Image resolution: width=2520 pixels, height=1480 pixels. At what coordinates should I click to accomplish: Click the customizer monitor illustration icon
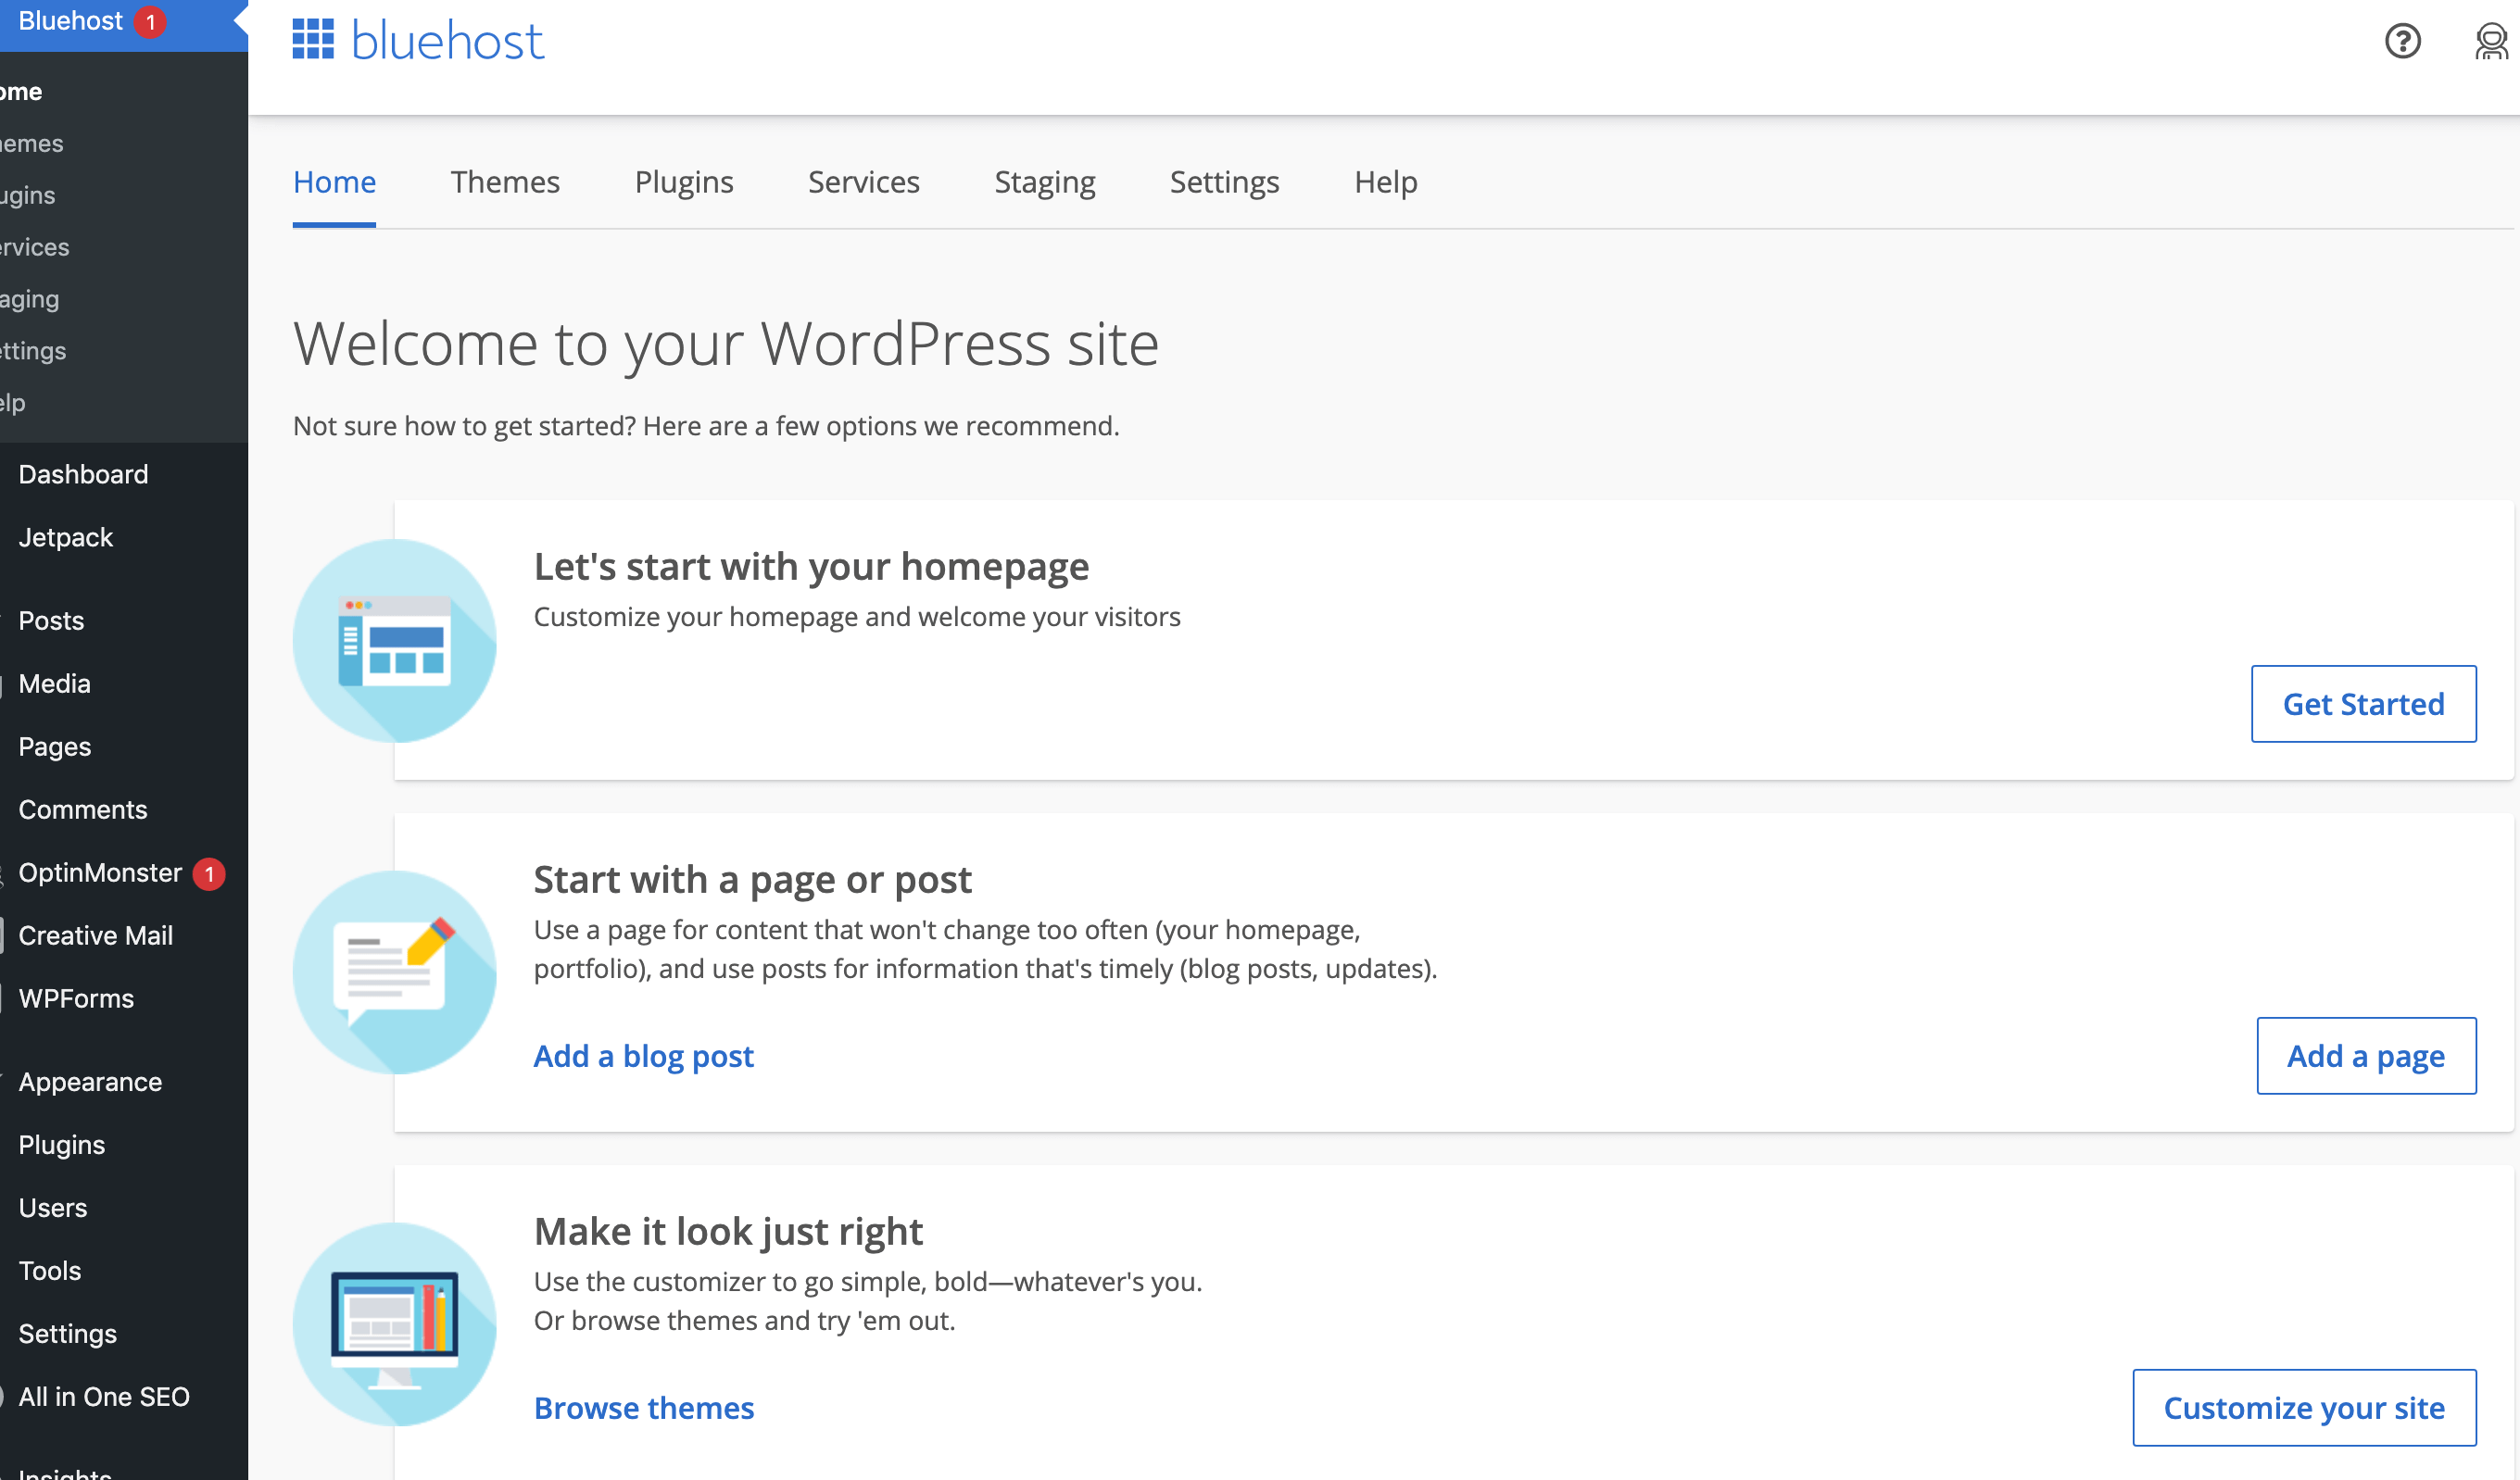tap(394, 1324)
